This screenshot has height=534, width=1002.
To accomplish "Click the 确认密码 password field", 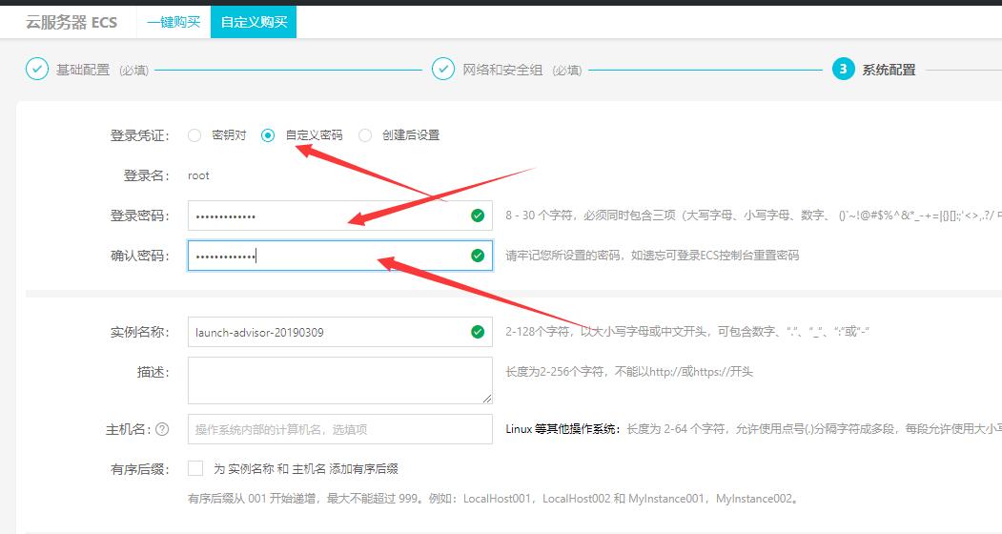I will click(340, 256).
